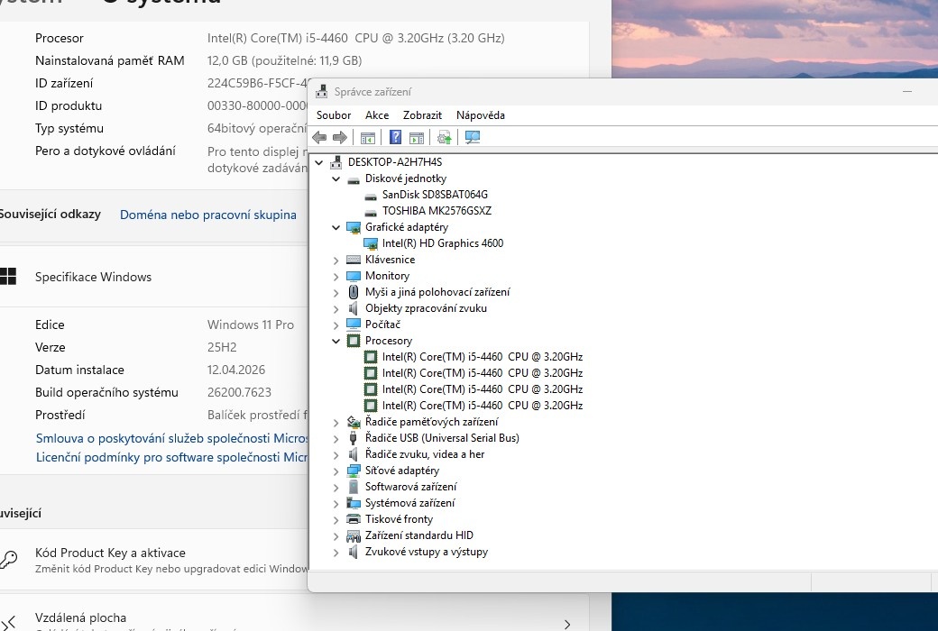Click the Back arrow in Device Manager toolbar
This screenshot has width=938, height=631.
click(x=318, y=137)
